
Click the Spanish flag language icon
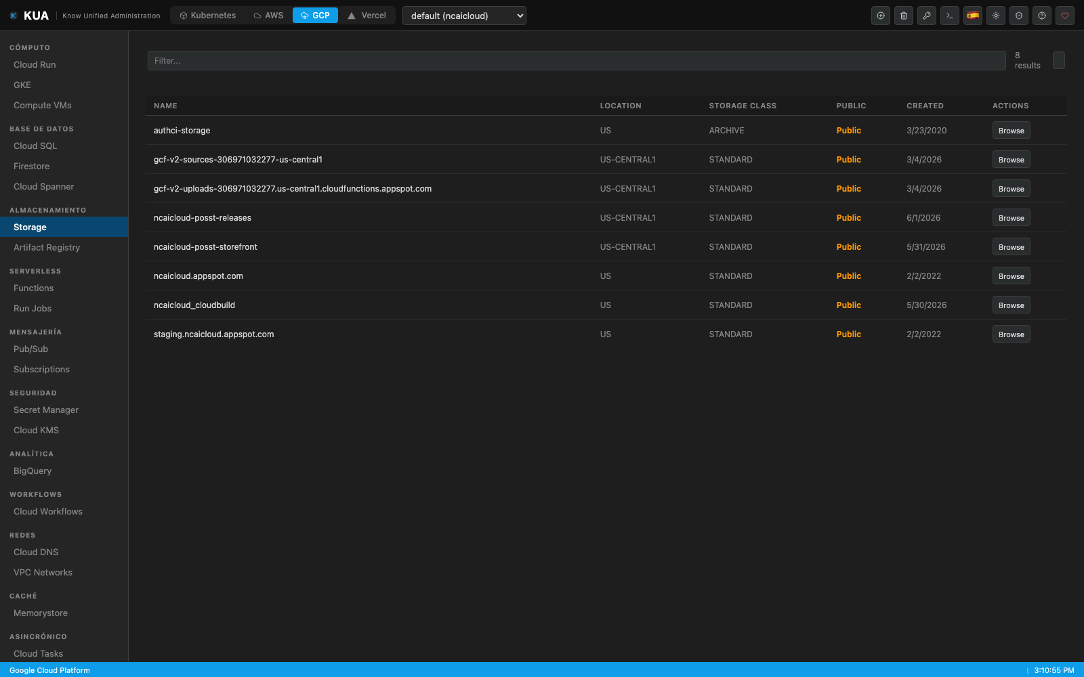tap(973, 16)
